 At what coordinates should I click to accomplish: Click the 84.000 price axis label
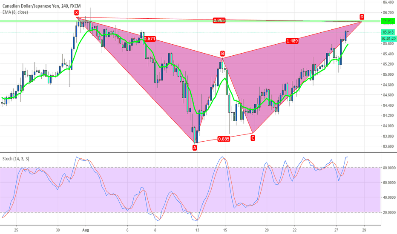pyautogui.click(x=388, y=126)
